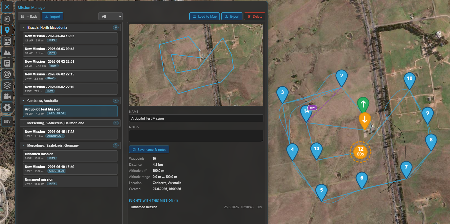Image resolution: width=450 pixels, height=224 pixels.
Task: Select waypoint 12 loiter marker on map
Action: point(360,151)
